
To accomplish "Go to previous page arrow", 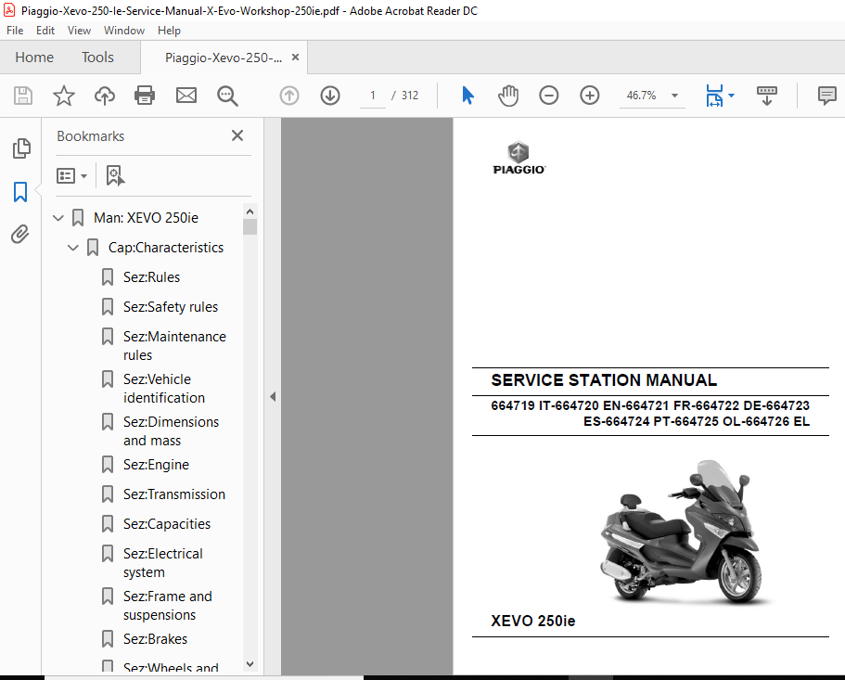I will click(x=289, y=96).
